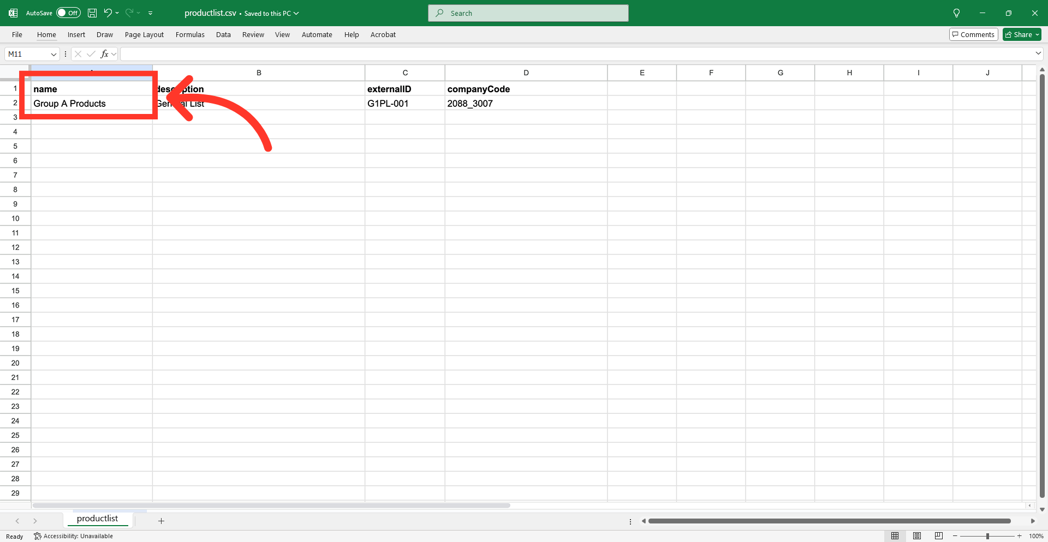Switch to Page Layout view
1048x542 pixels.
917,536
